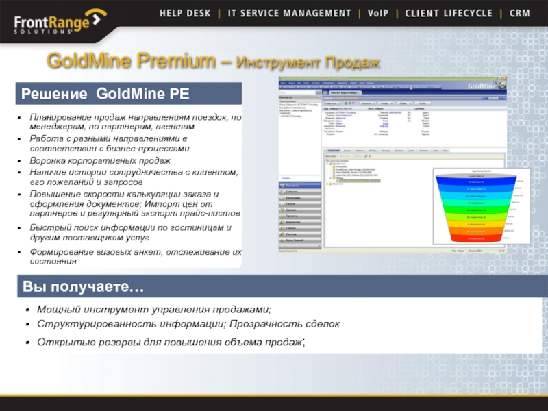Click the 'Работа с разными направлениями' bullet
Screen dimensions: 548x411
(x=110, y=143)
